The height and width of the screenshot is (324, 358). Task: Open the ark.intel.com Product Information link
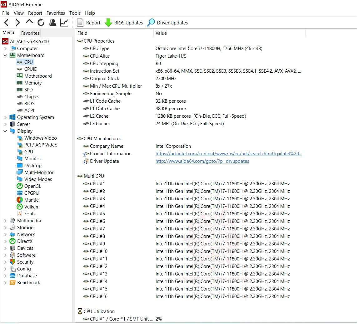[229, 154]
